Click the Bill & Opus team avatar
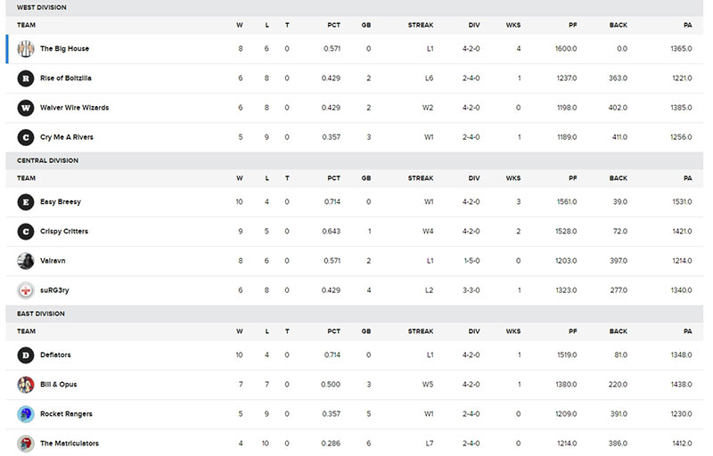Screen dimensions: 713x456 [26, 384]
